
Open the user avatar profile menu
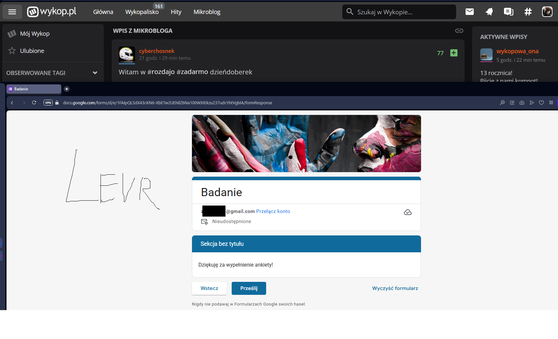click(547, 12)
